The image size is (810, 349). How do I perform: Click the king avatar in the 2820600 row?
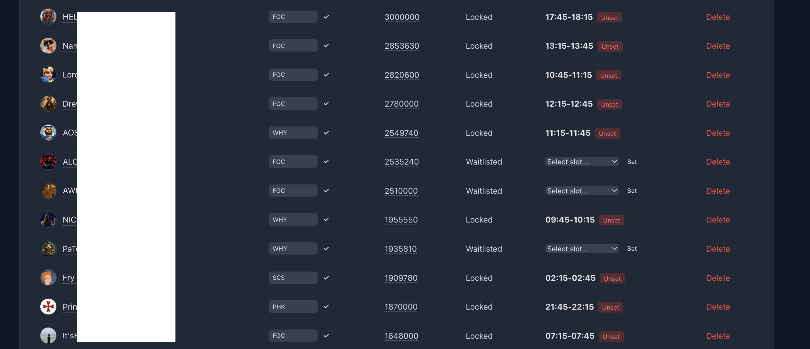coord(48,75)
